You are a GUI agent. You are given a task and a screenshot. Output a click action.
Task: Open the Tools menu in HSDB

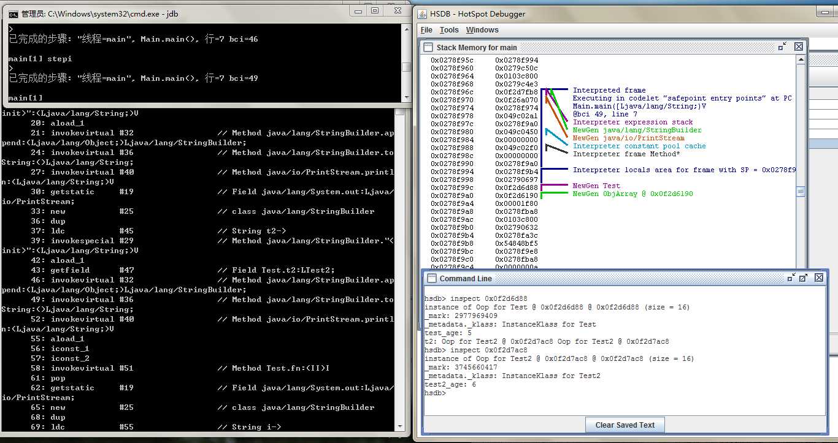(449, 30)
